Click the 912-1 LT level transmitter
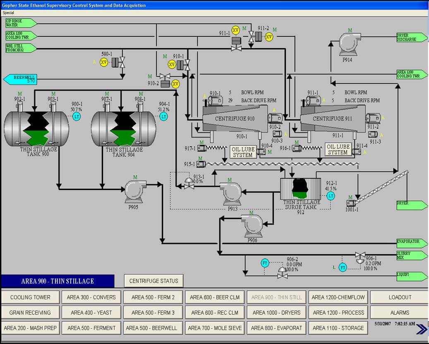 point(331,196)
